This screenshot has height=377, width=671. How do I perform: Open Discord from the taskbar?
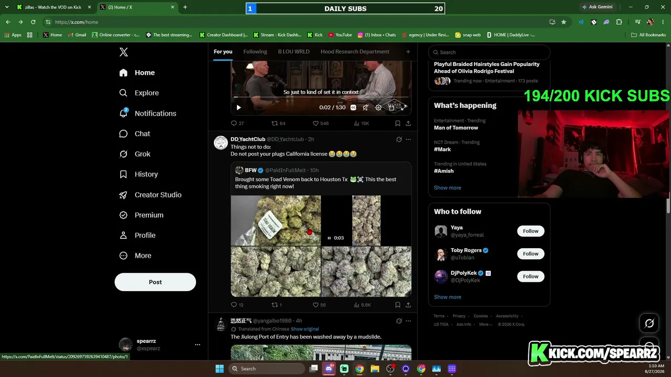tap(329, 369)
